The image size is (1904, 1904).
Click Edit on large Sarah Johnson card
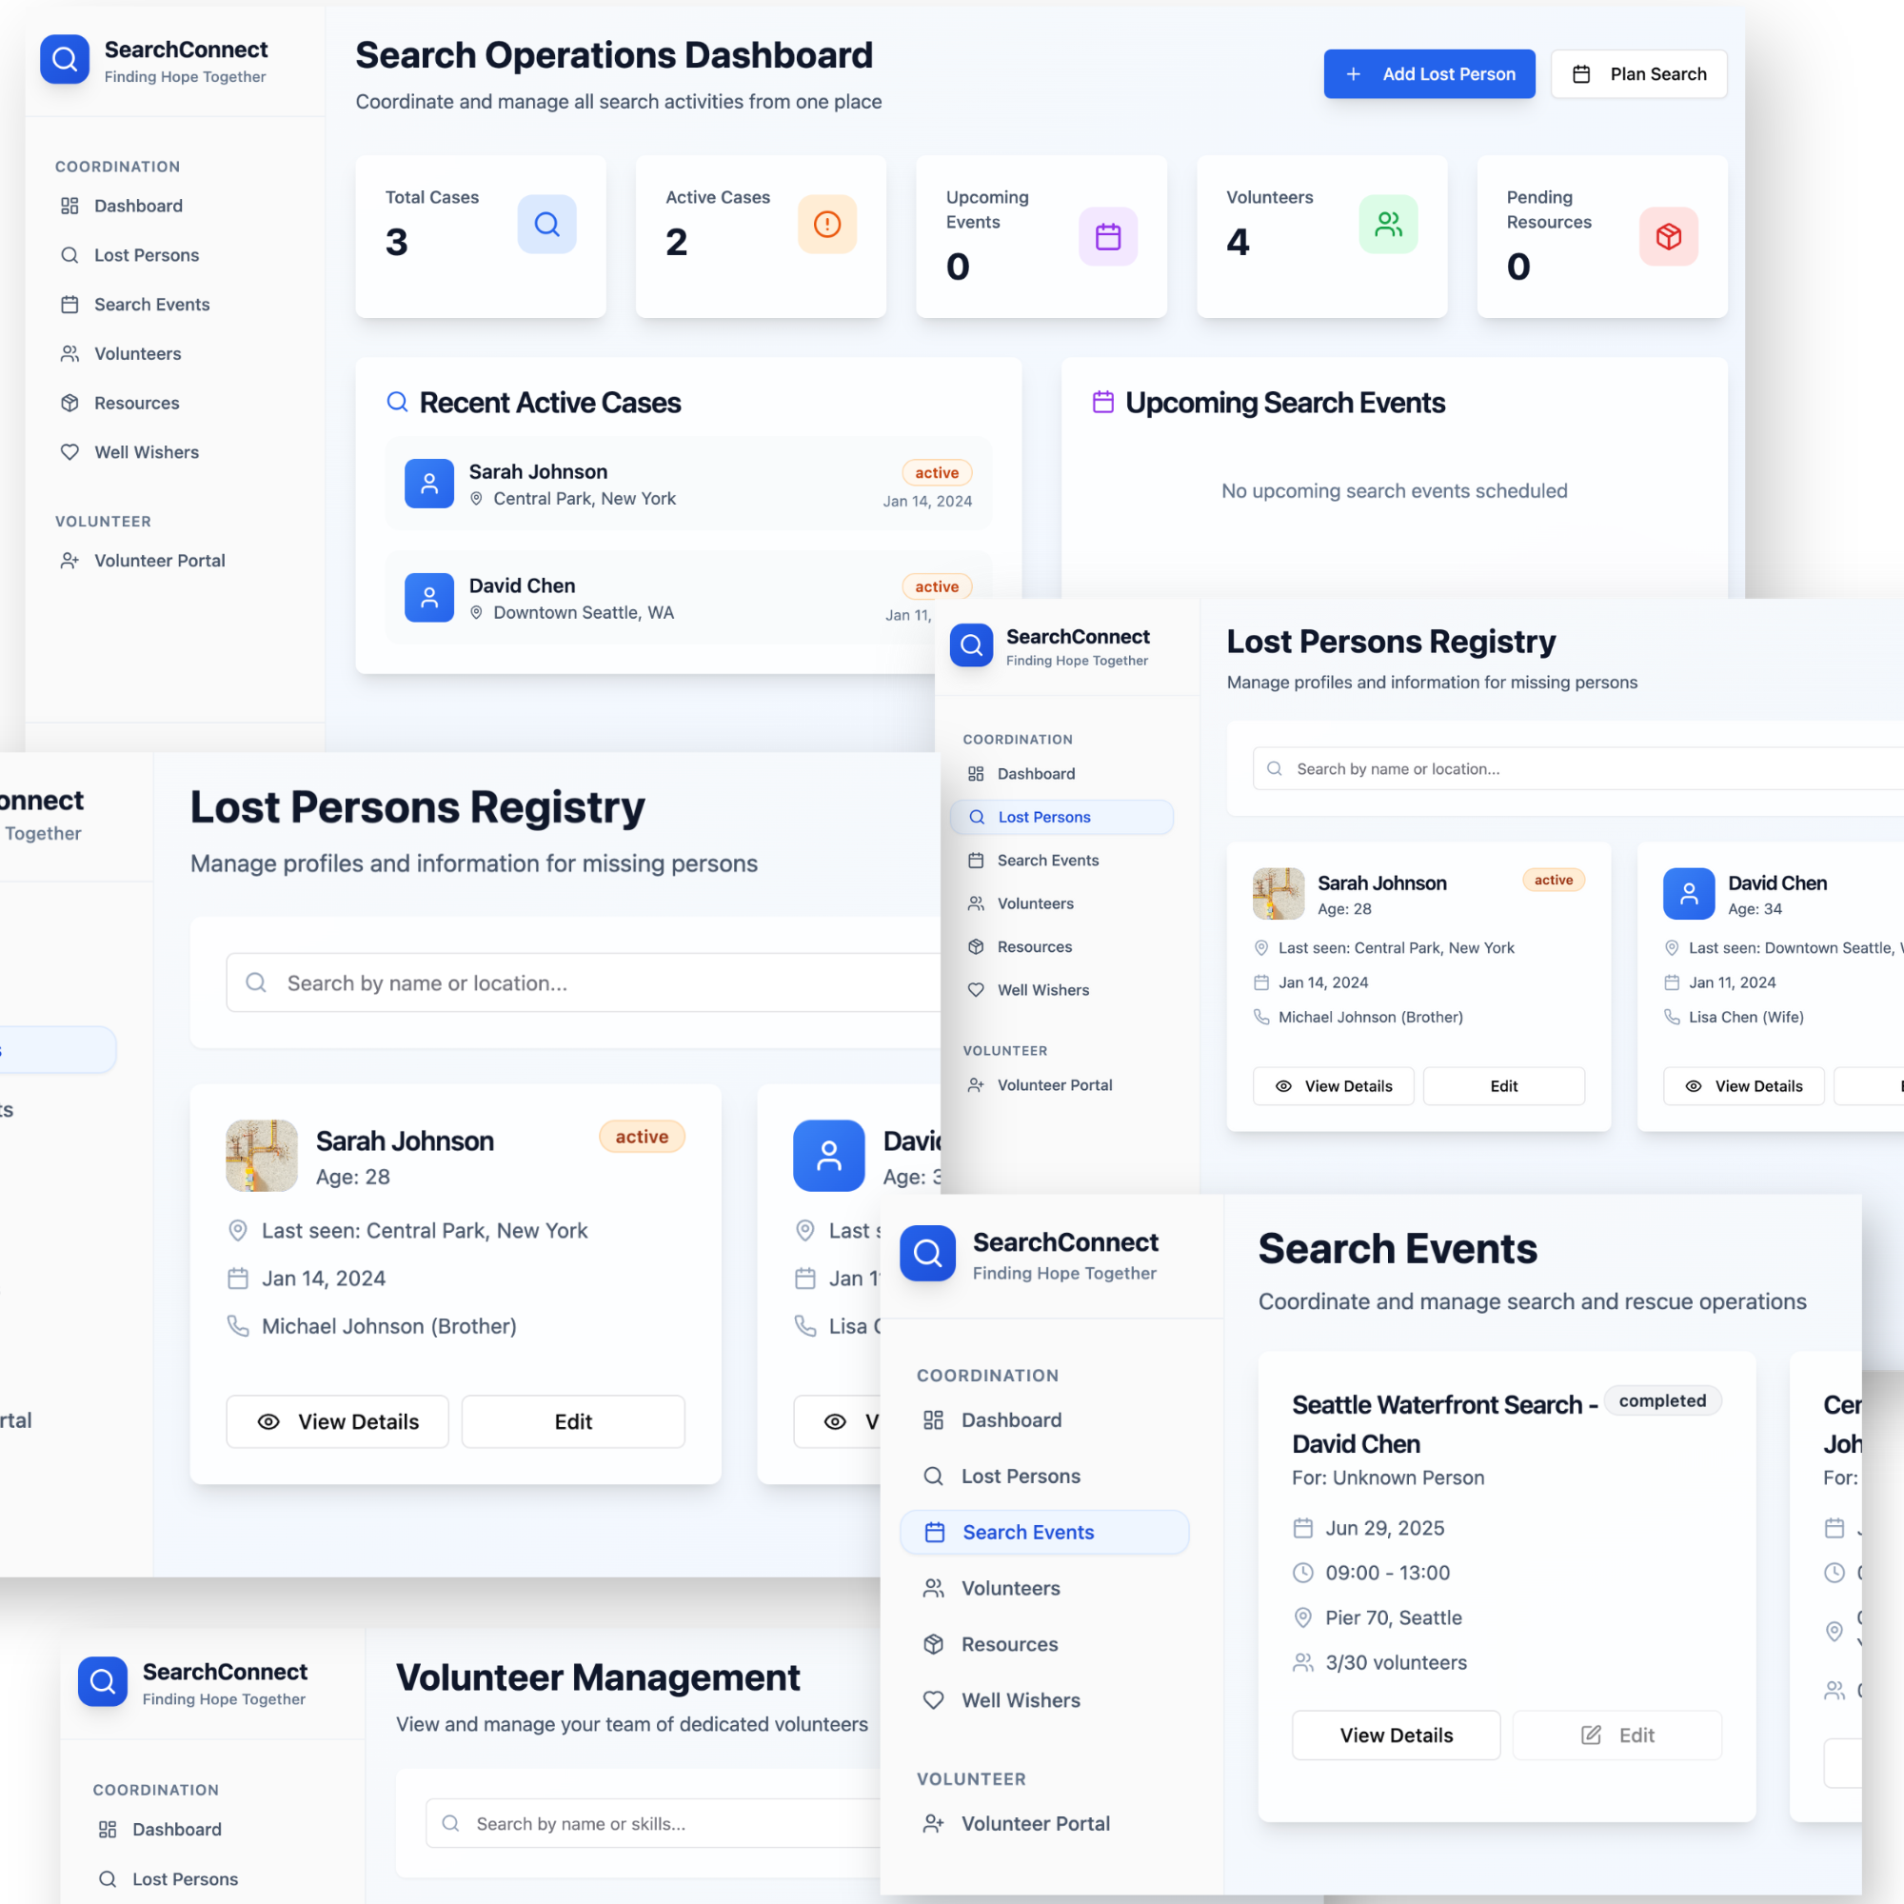pyautogui.click(x=572, y=1421)
